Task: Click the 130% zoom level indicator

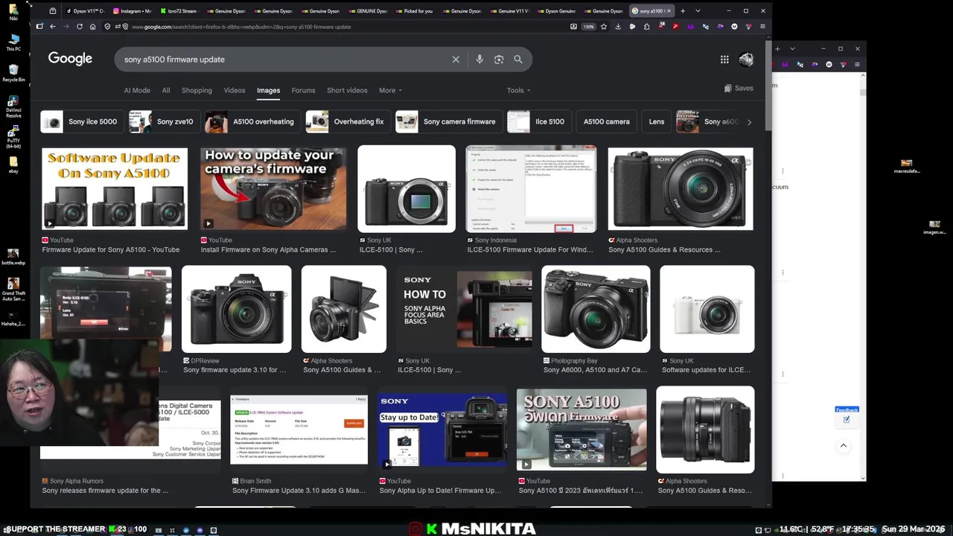Action: [x=588, y=27]
